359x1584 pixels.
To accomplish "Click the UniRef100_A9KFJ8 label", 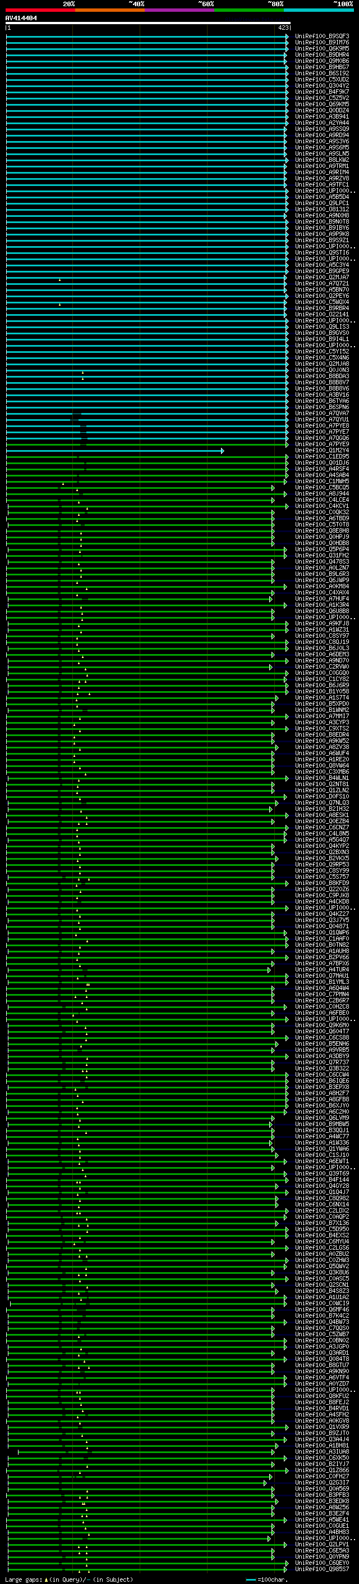I will [322, 624].
